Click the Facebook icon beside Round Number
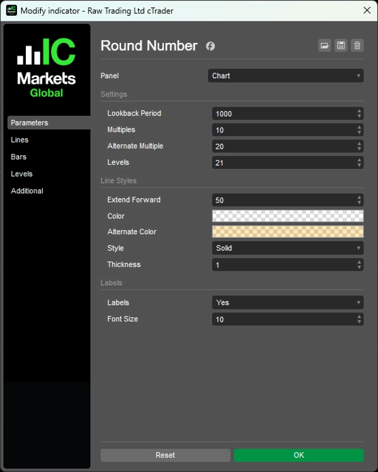The width and height of the screenshot is (378, 472). tap(210, 46)
